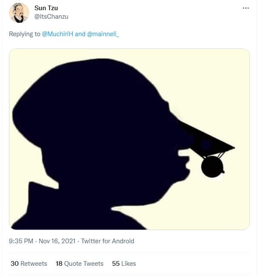The width and height of the screenshot is (263, 276).
Task: Click the Nov 16, 2021 date
Action: pyautogui.click(x=57, y=241)
